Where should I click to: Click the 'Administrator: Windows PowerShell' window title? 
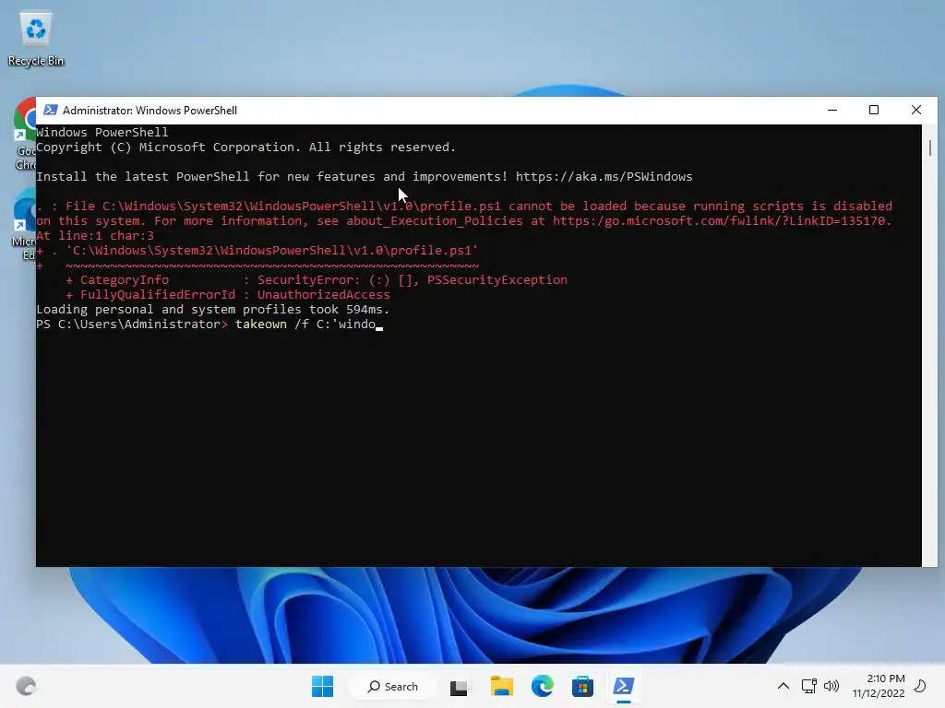tap(150, 111)
